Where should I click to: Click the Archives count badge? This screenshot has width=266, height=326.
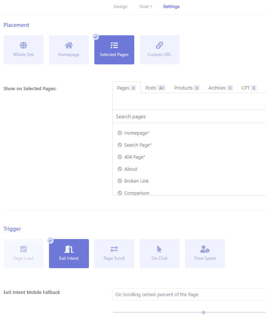click(x=230, y=88)
